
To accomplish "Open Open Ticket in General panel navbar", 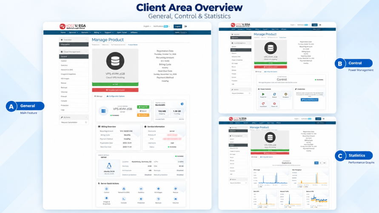I will (122, 32).
